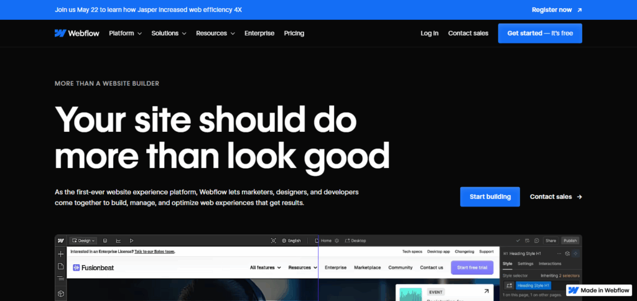Expand the Resources menu in the top navbar
Image resolution: width=637 pixels, height=301 pixels.
[215, 34]
